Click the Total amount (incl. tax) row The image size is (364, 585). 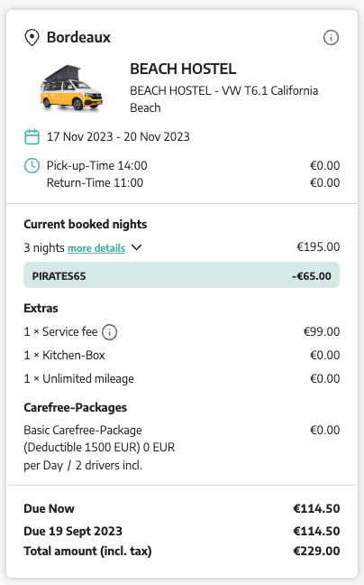pyautogui.click(x=182, y=551)
